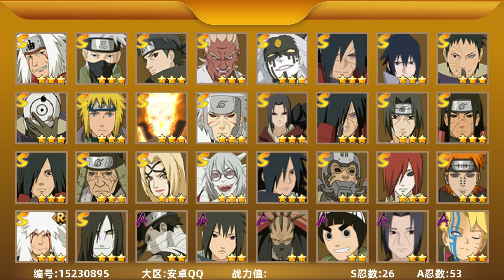504x280 pixels.
Task: Select red-haired Nagato portrait
Action: [x=402, y=177]
